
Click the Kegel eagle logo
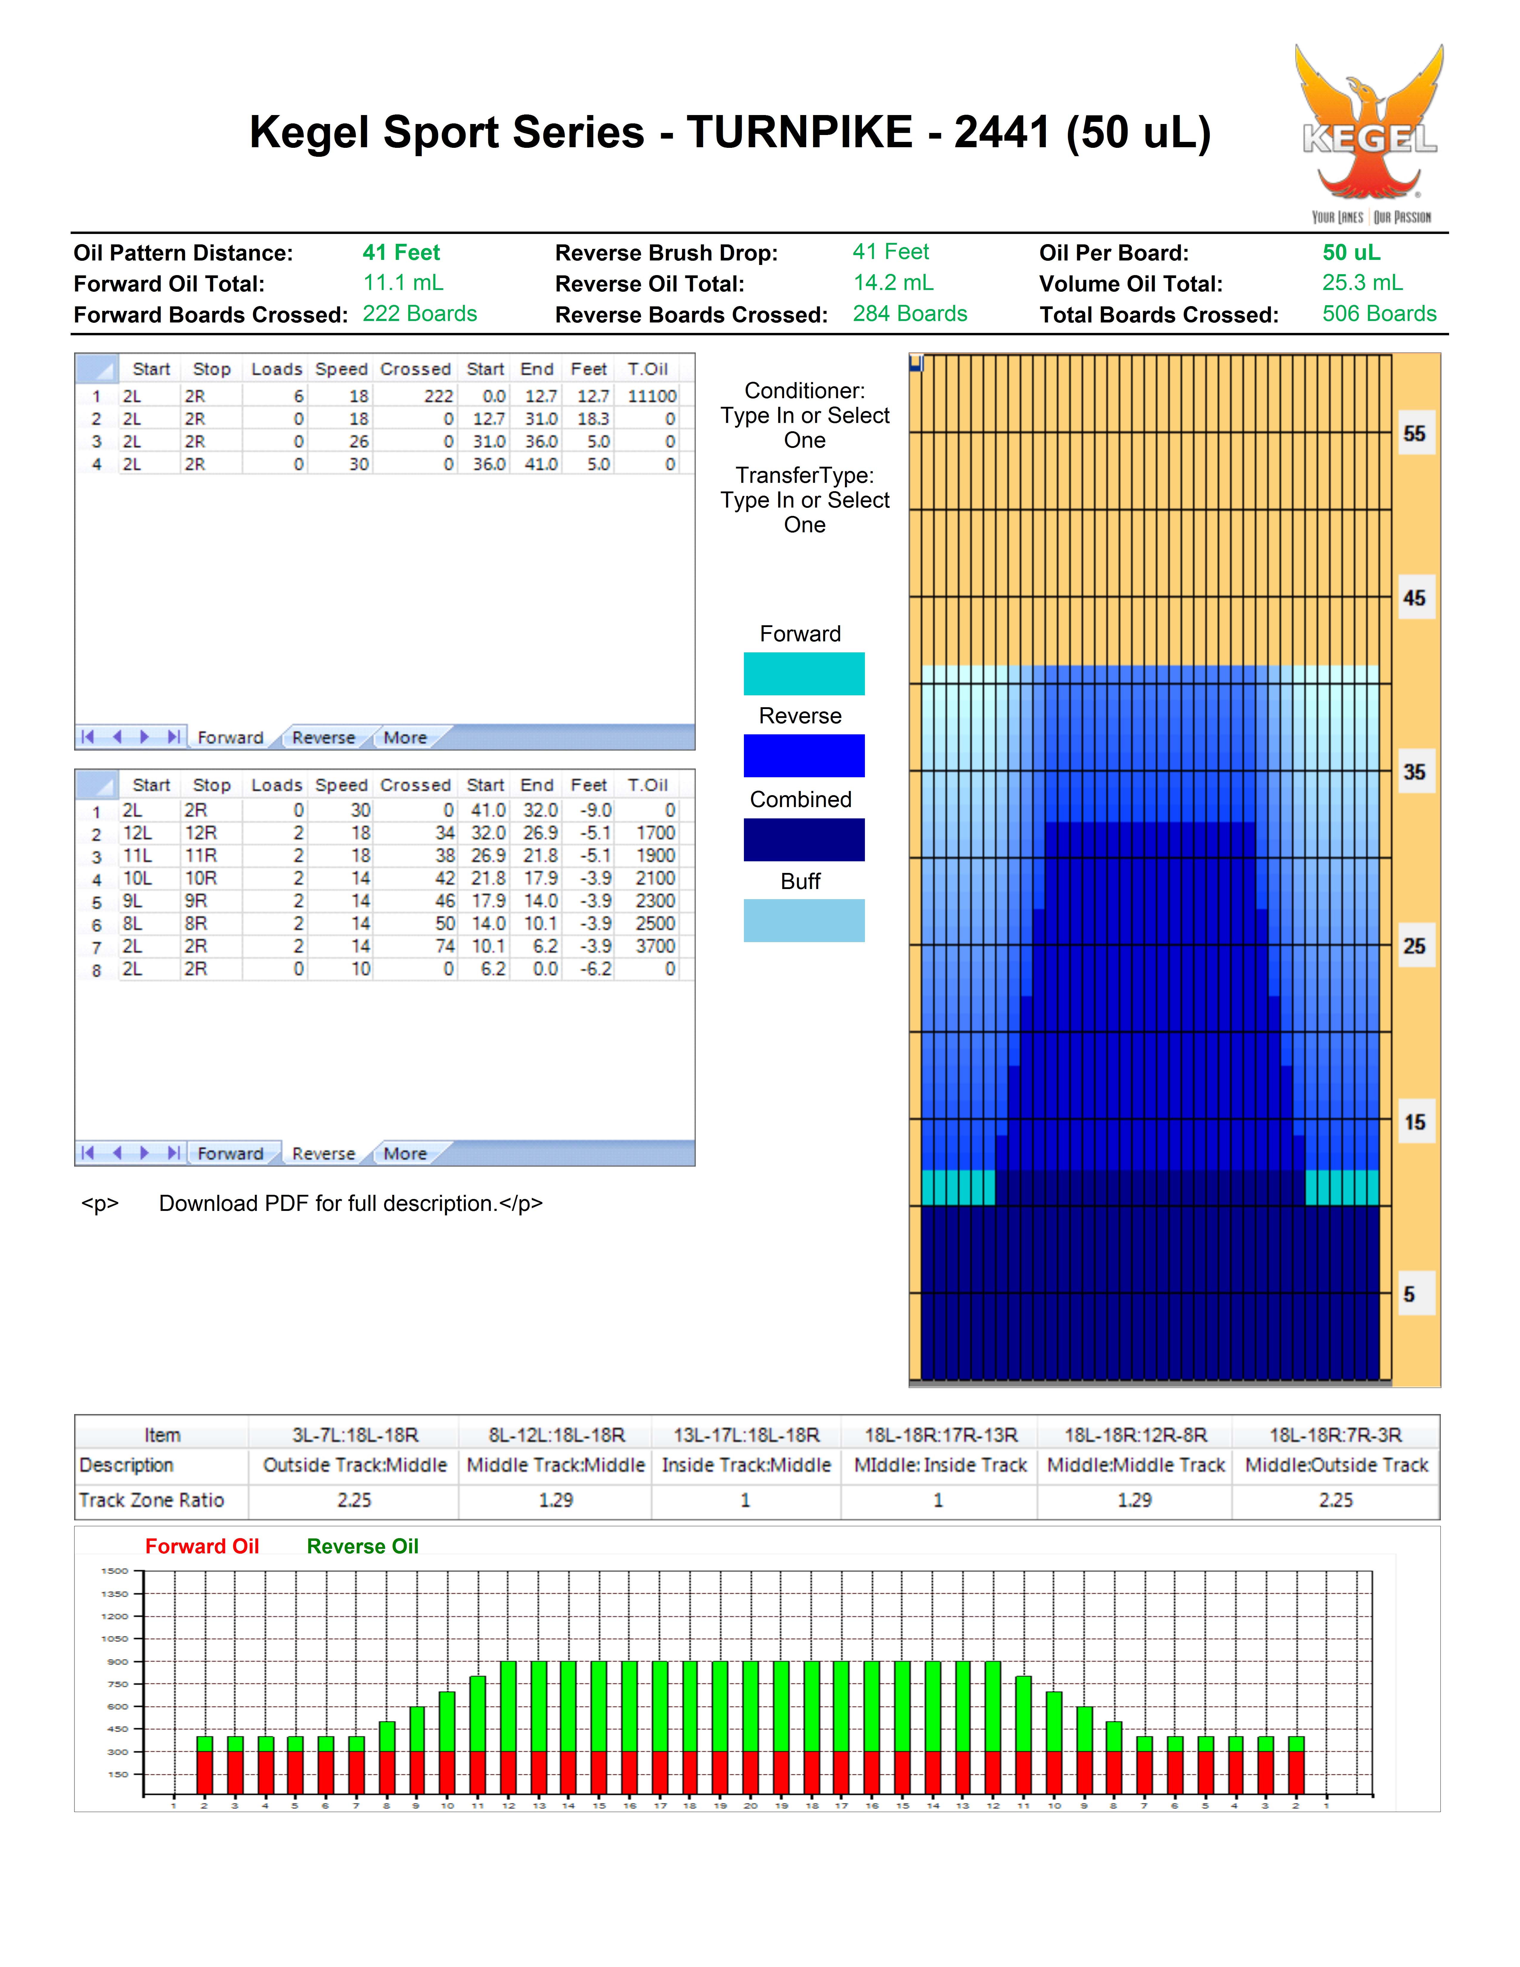tap(1369, 133)
